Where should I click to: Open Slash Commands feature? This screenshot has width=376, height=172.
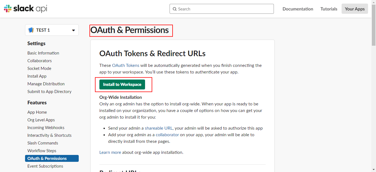[43, 143]
